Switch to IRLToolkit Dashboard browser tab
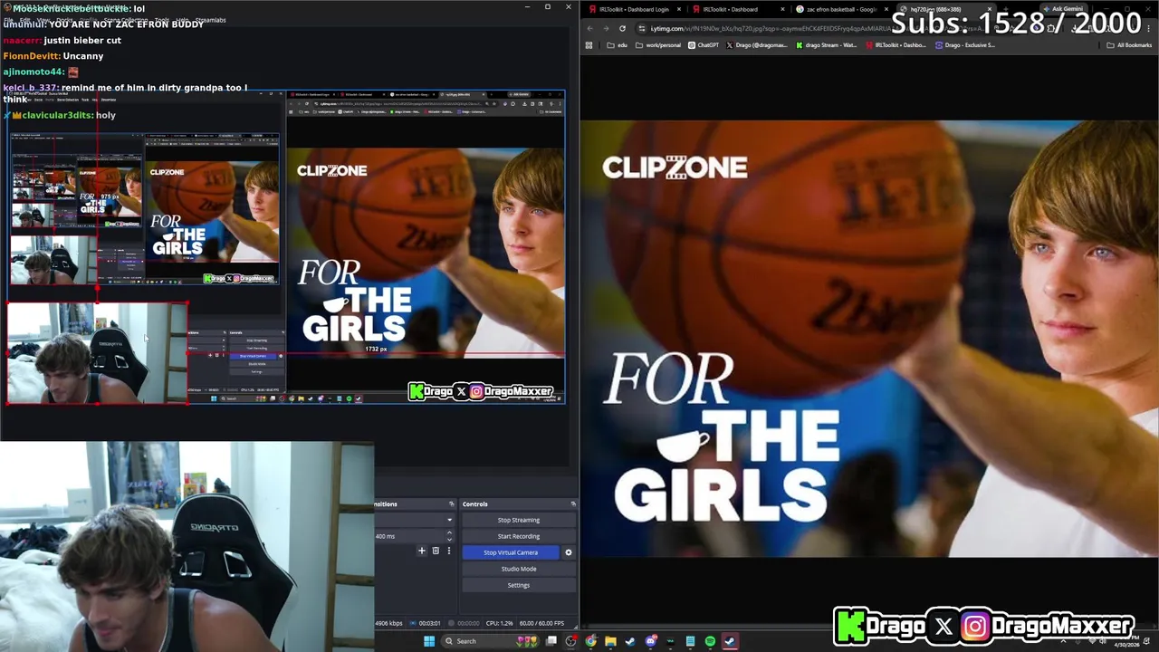Screen dimensions: 1159x652 tap(739, 9)
